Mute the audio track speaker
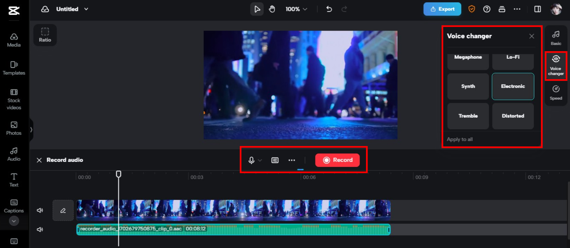 point(40,229)
